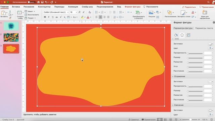Select slide 2 thumbnail
Viewport: 215px width, 121px height.
(x=11, y=37)
